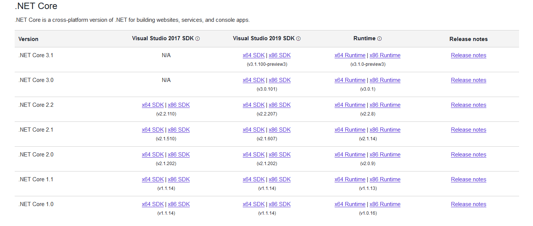Get VS 2019 x86 SDK for .NET Core 2.2
This screenshot has width=533, height=226.
pos(280,105)
